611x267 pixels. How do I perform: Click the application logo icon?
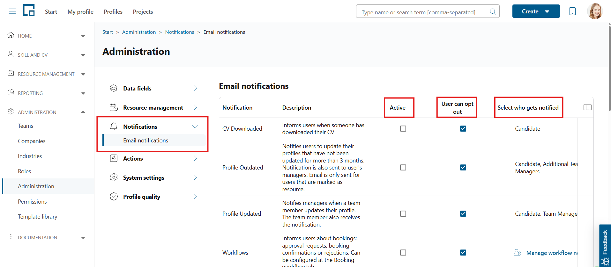(x=29, y=10)
